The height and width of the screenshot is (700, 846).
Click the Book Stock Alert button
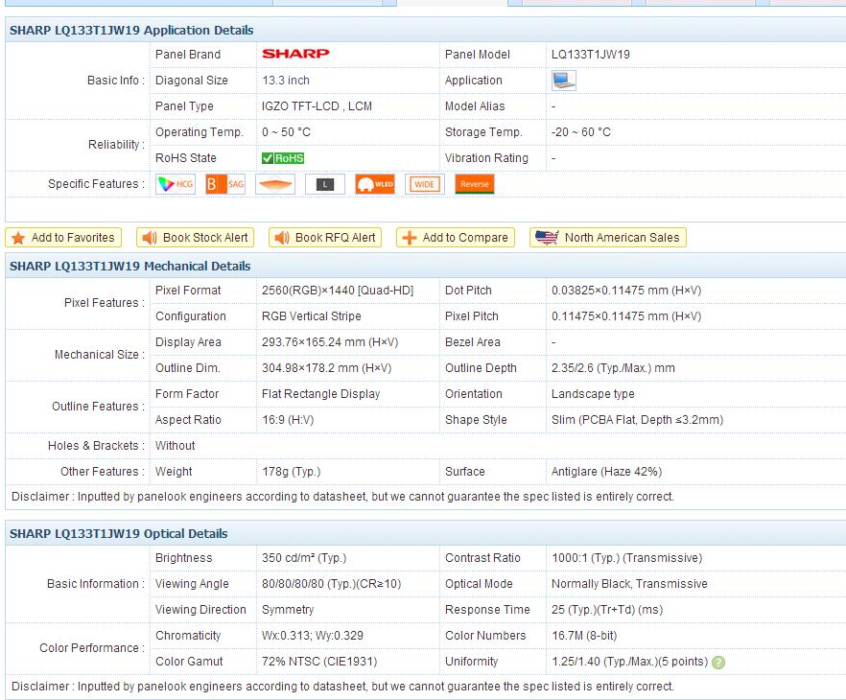(x=196, y=238)
